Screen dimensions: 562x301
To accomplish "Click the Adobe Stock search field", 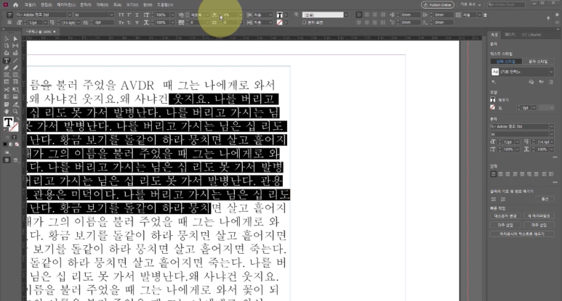I will click(507, 4).
